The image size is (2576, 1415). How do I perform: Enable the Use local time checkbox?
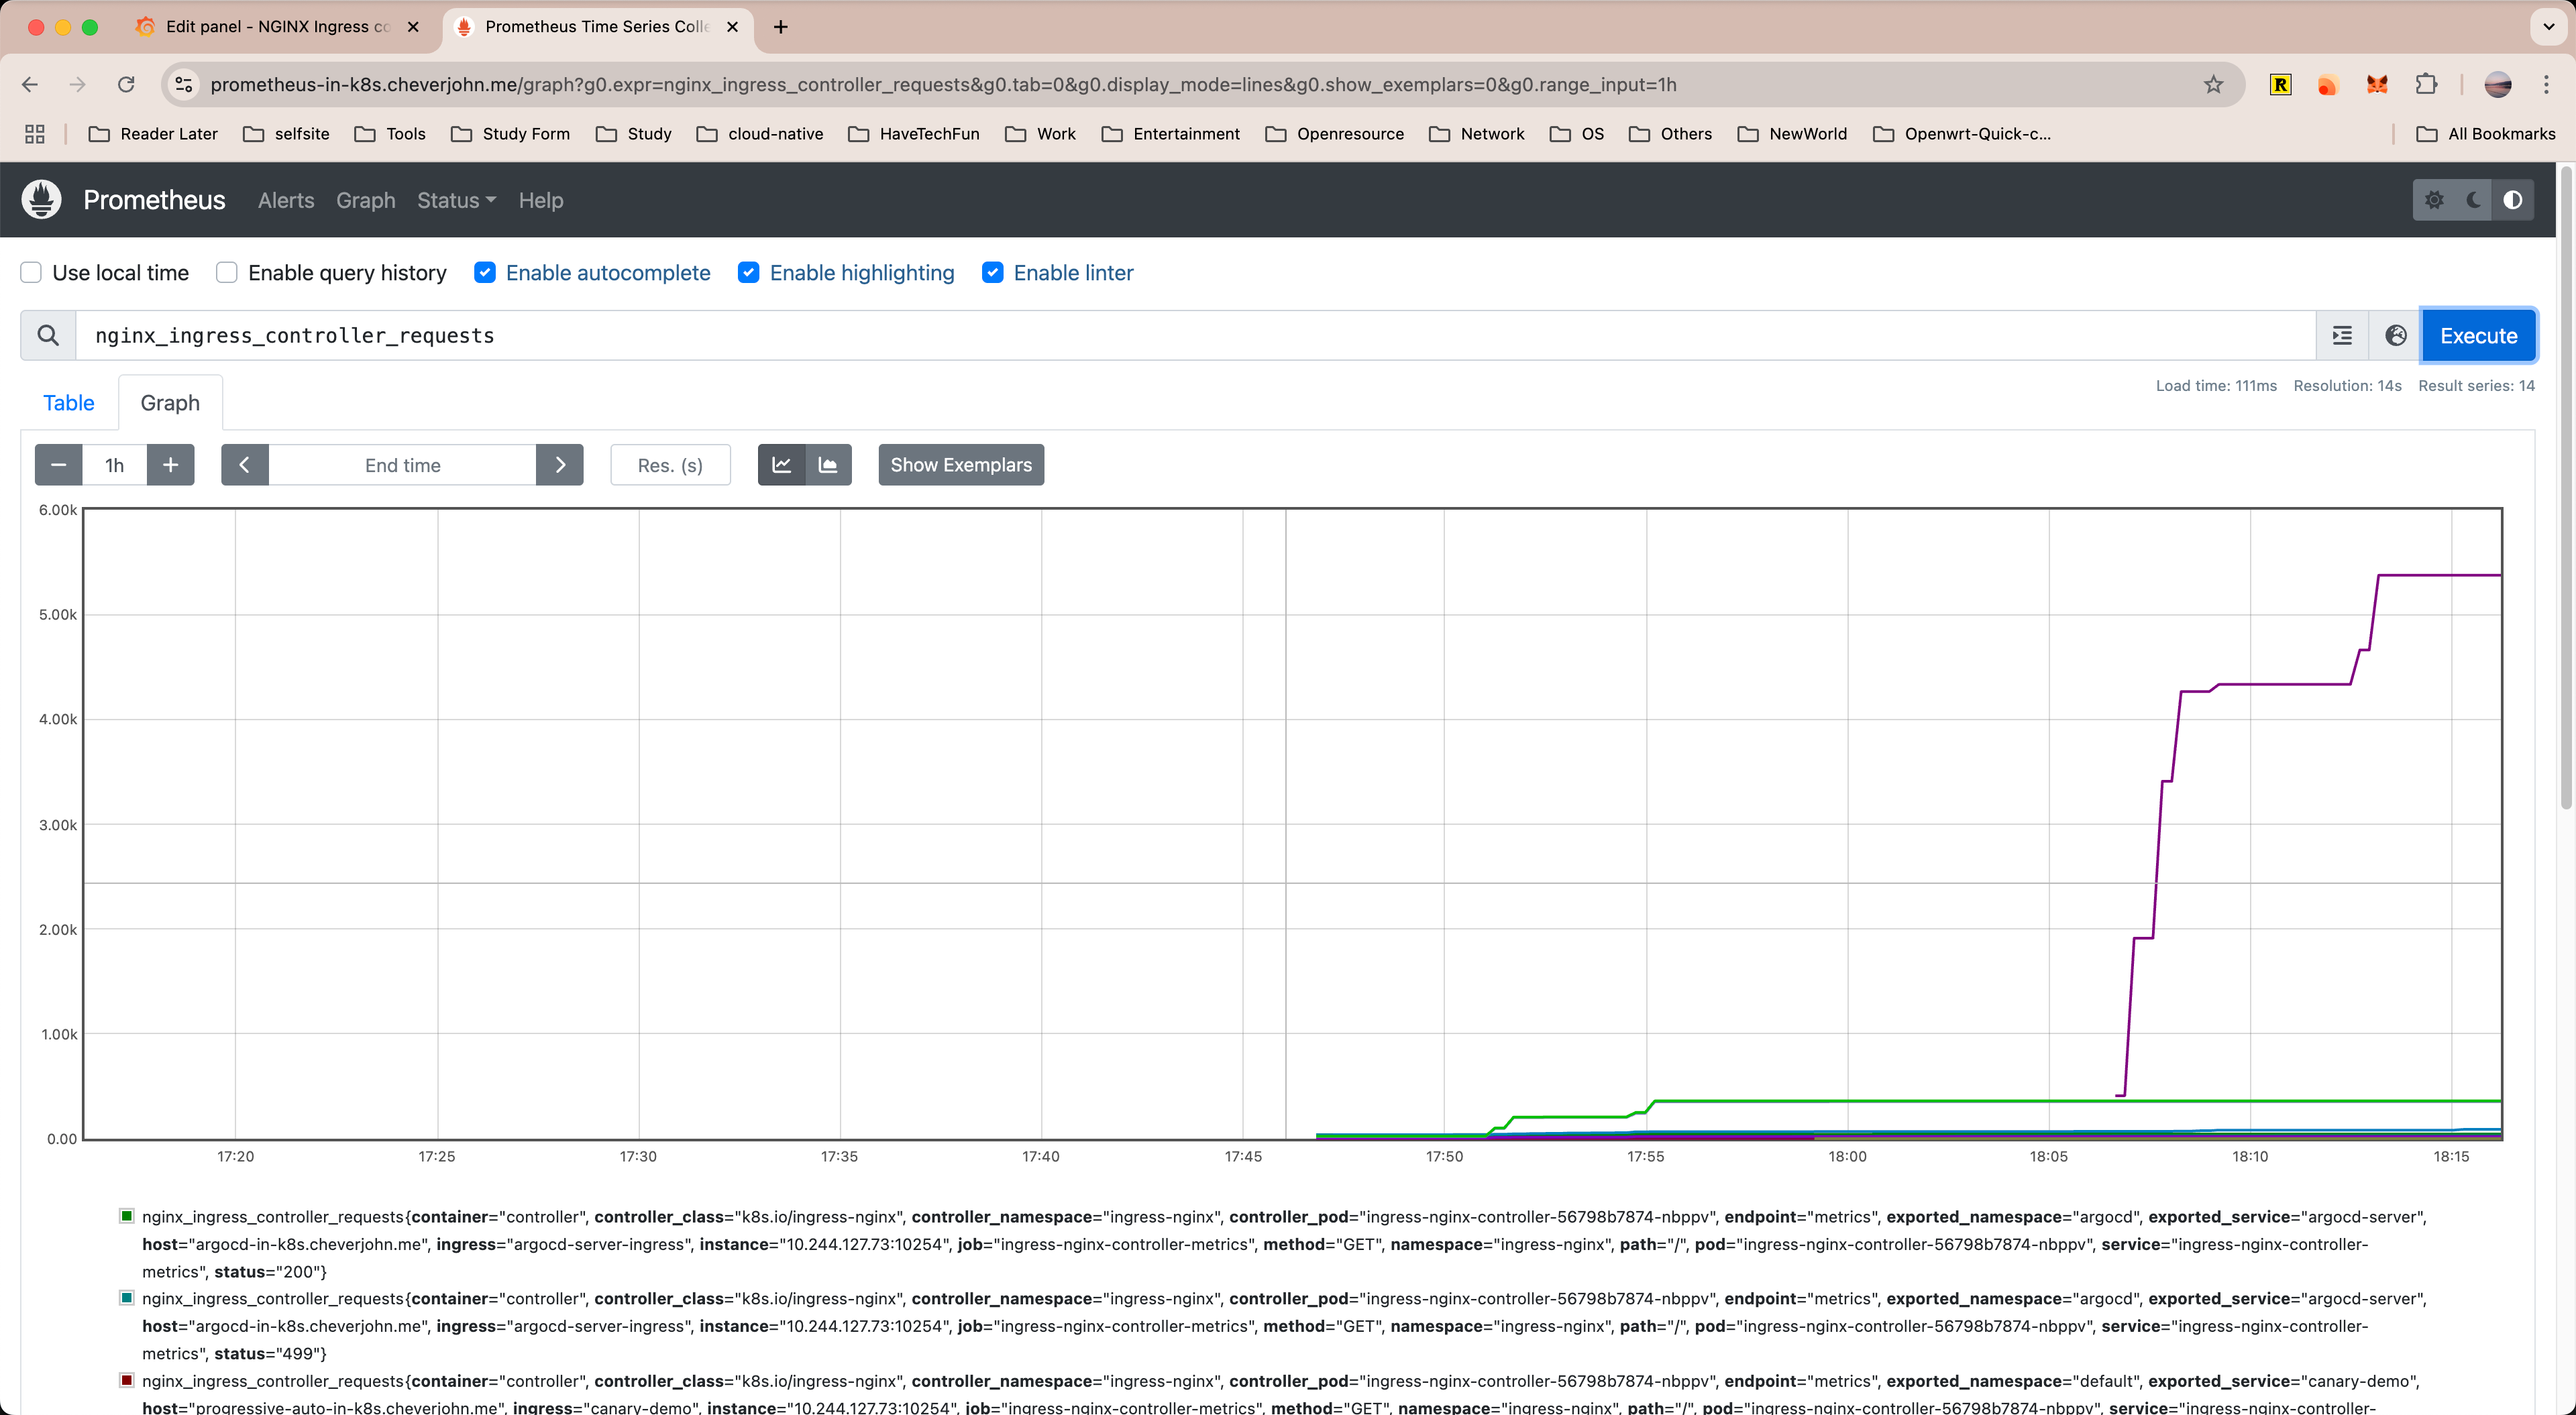[x=32, y=273]
